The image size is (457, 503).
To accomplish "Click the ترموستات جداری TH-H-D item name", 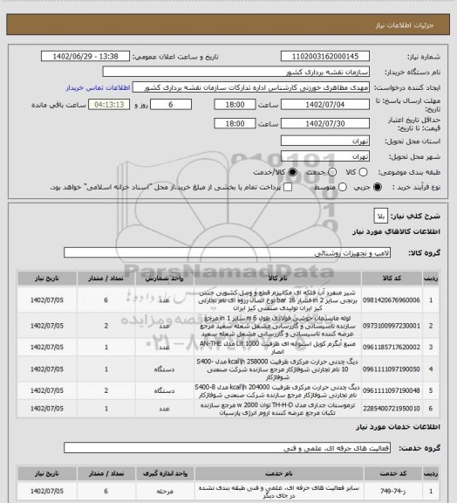I will tap(277, 409).
